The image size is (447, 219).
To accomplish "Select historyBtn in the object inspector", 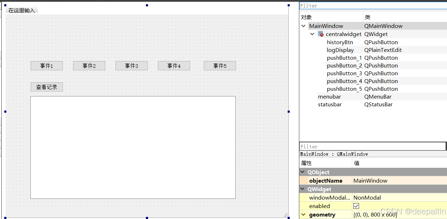I will point(340,42).
